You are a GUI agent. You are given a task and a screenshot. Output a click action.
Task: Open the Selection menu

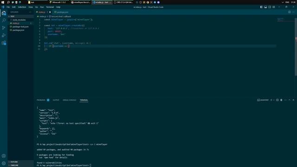(22, 7)
